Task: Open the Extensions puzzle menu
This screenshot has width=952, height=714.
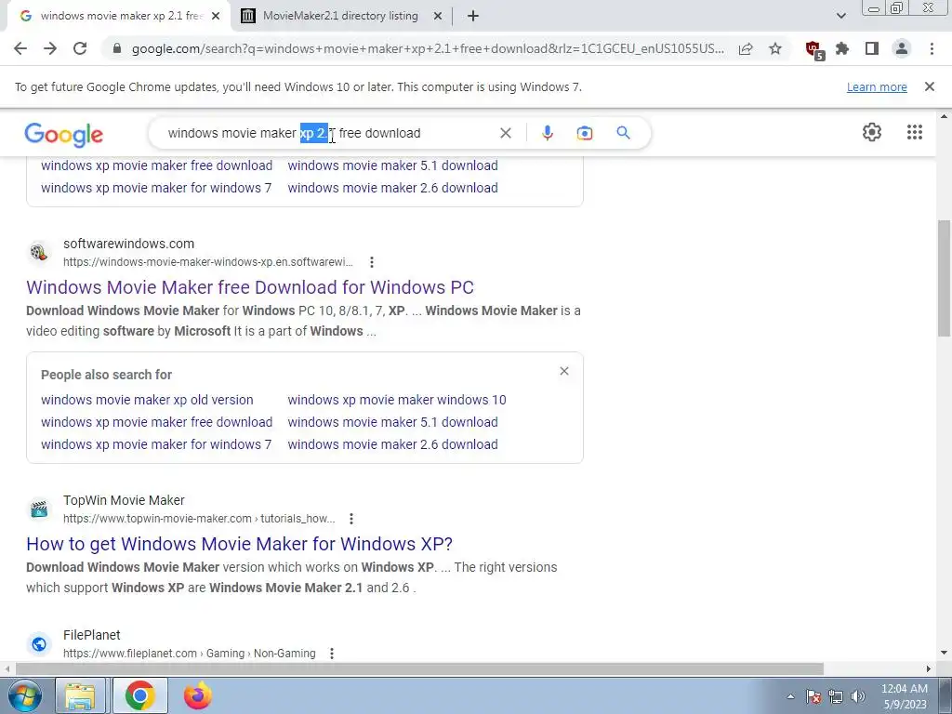Action: 842,48
